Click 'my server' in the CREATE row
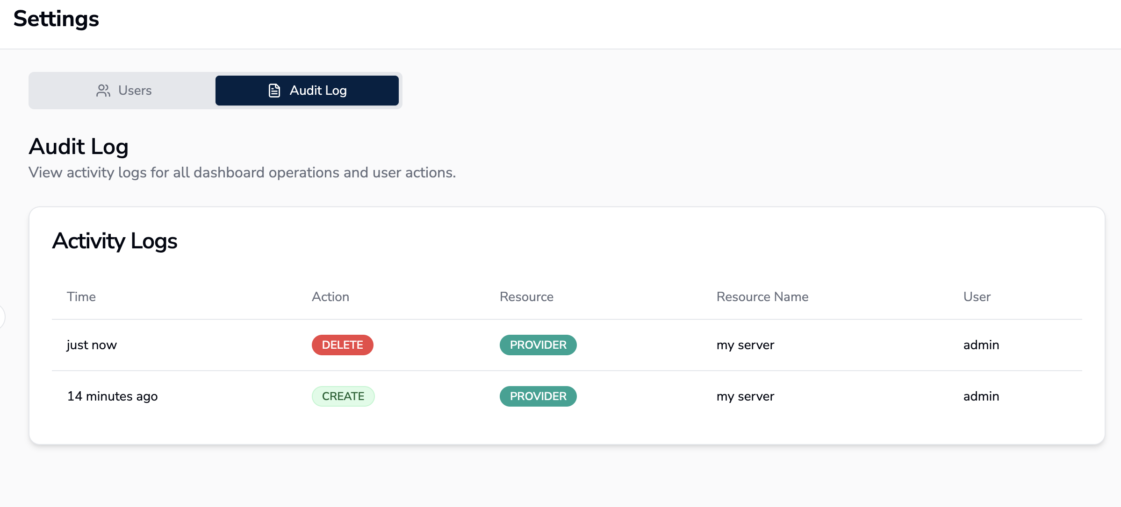Viewport: 1121px width, 507px height. [745, 396]
